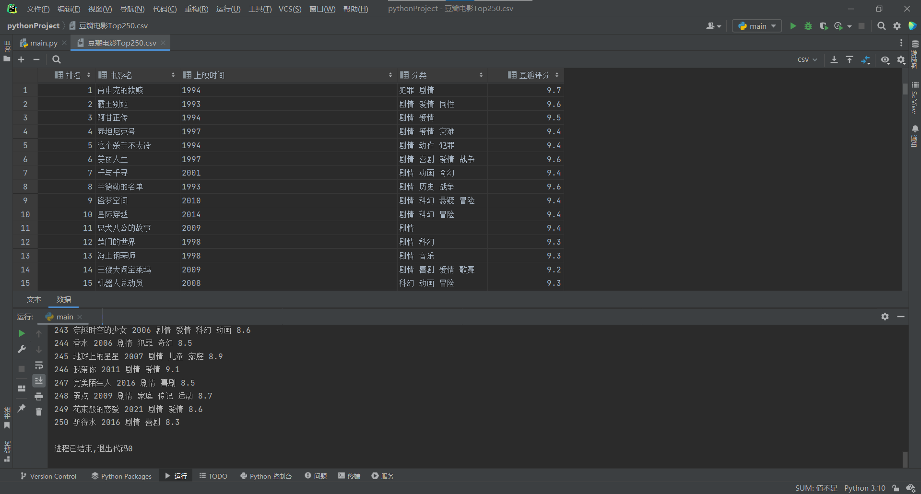Image resolution: width=921 pixels, height=494 pixels.
Task: Open the editor tabs kebab menu
Action: pos(901,43)
